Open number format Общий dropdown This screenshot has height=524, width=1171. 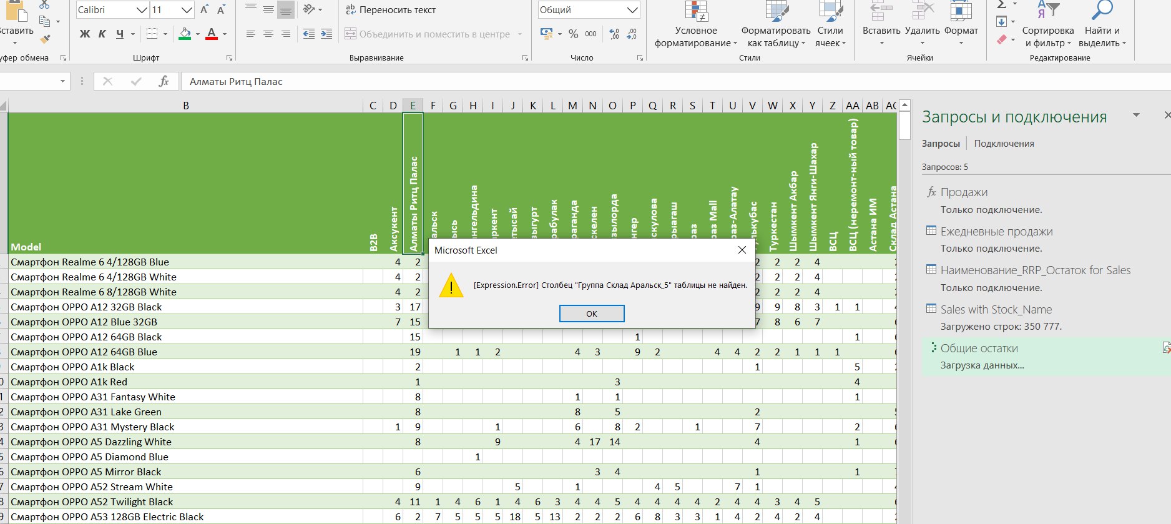632,10
